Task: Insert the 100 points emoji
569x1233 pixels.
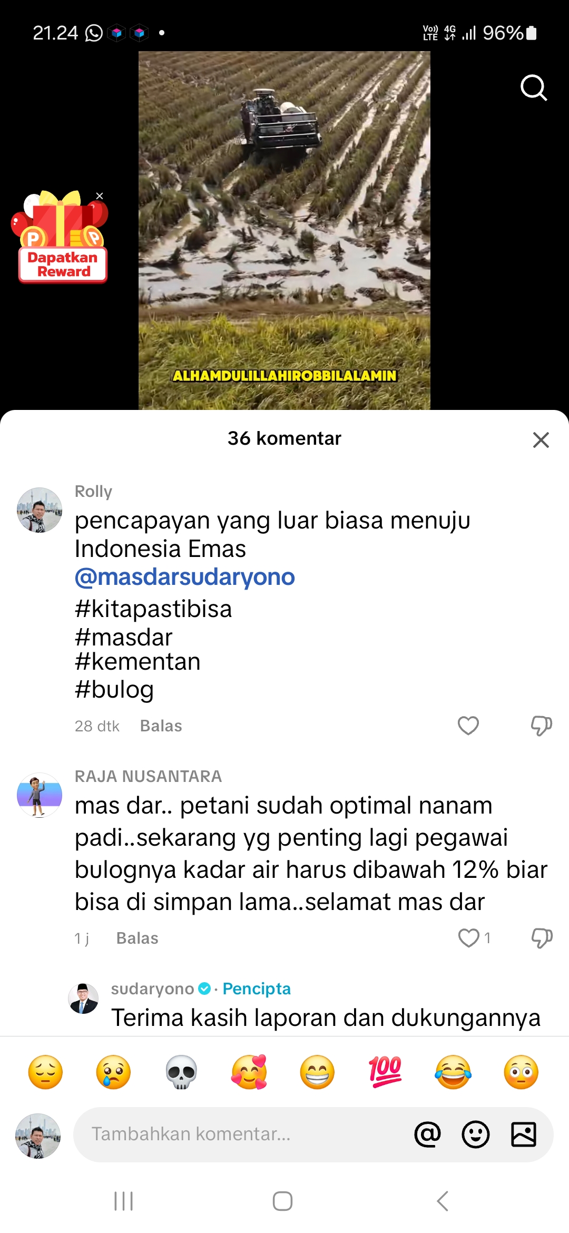Action: (385, 1072)
